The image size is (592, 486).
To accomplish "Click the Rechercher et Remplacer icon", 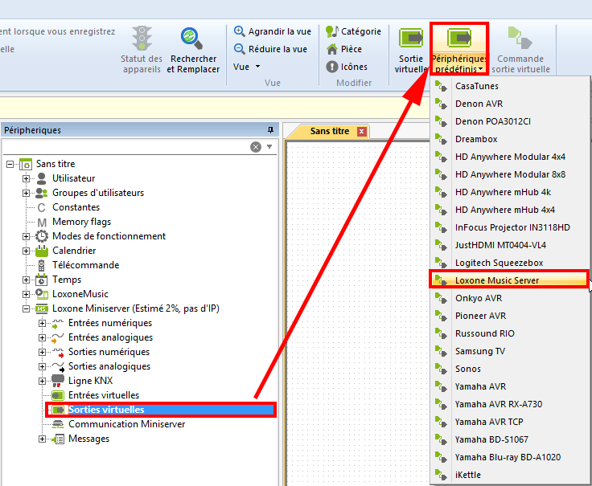I will [x=193, y=38].
